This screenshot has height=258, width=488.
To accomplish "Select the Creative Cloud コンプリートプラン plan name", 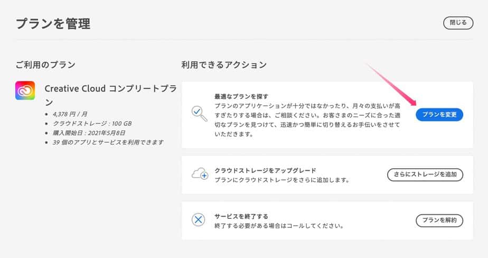I will point(110,95).
